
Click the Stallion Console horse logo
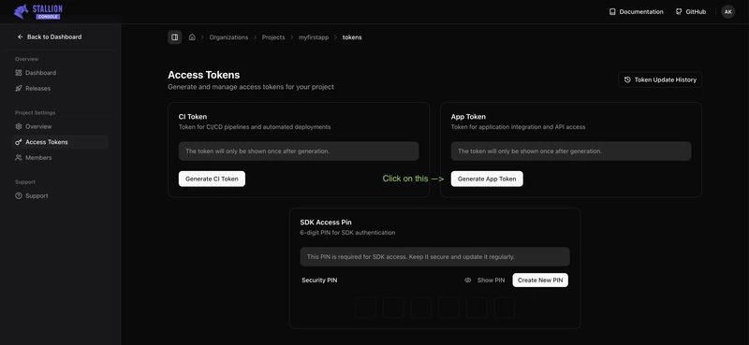[x=22, y=11]
